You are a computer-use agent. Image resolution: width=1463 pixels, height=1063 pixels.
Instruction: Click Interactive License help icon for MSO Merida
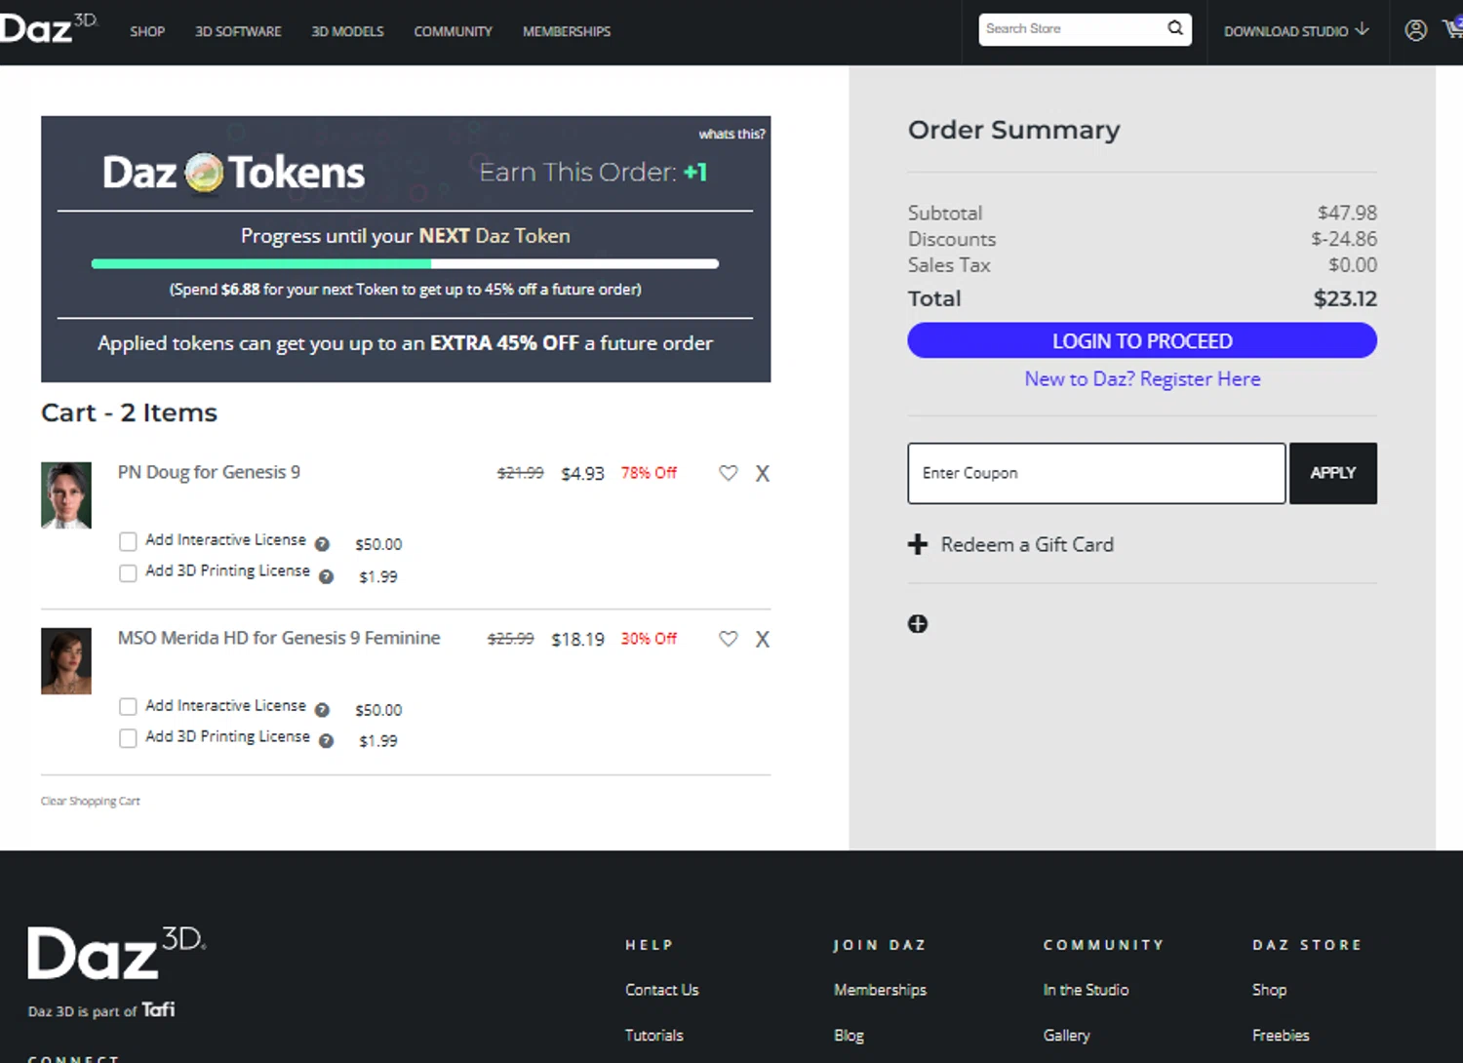[x=322, y=710]
